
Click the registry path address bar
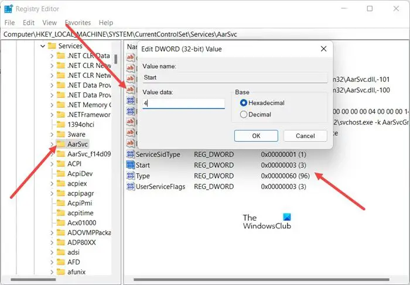coord(205,34)
